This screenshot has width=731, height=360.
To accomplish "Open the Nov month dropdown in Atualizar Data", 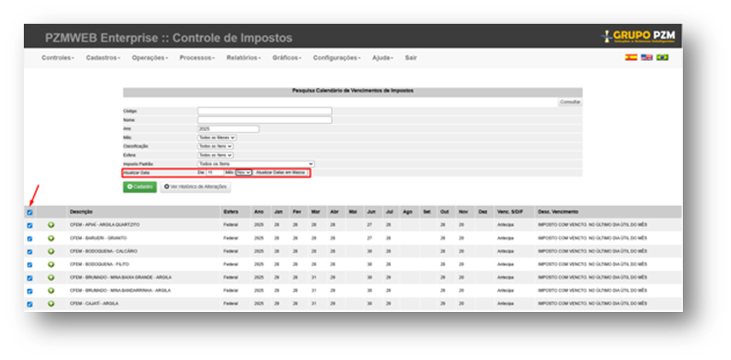I will (243, 173).
